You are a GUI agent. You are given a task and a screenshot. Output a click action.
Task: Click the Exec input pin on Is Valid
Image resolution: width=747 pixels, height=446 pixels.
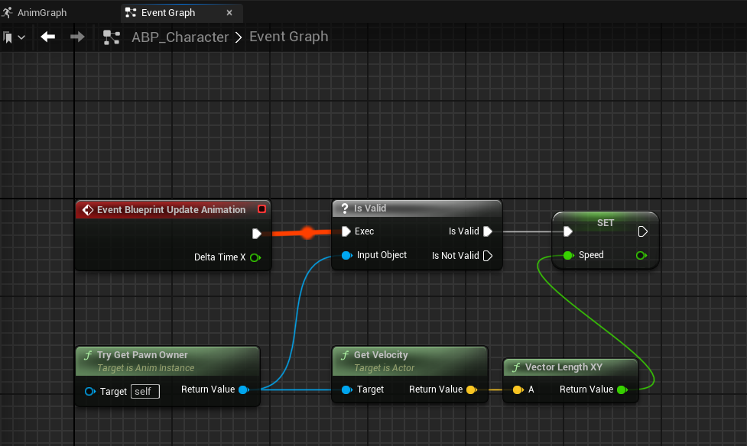pyautogui.click(x=346, y=231)
